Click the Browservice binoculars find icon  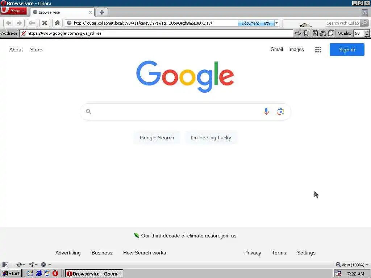[x=323, y=33]
